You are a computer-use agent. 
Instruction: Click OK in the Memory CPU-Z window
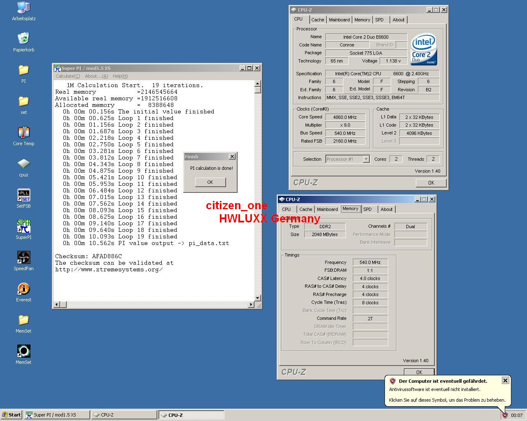pyautogui.click(x=419, y=372)
